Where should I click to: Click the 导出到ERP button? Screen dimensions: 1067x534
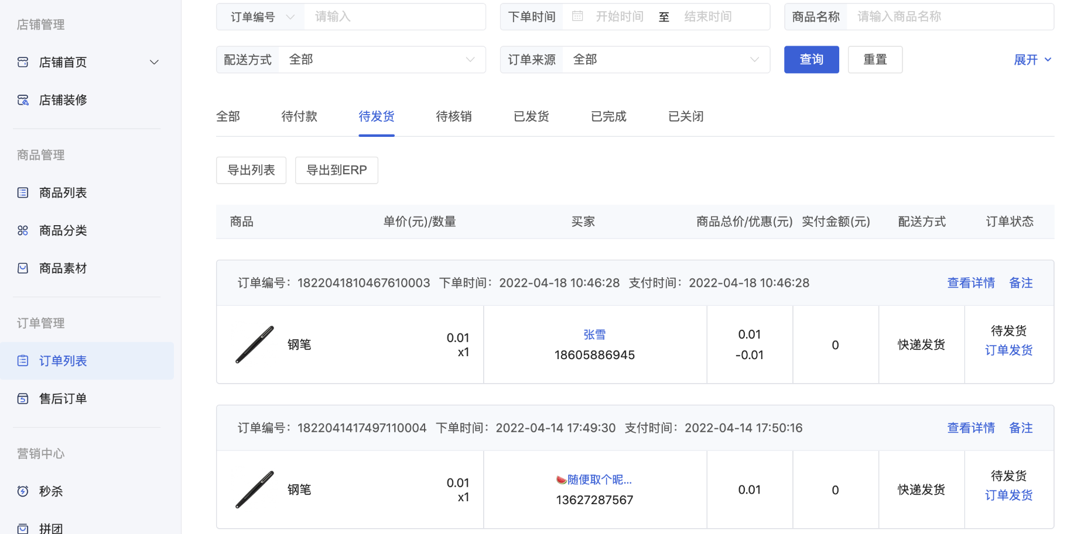[x=337, y=170]
